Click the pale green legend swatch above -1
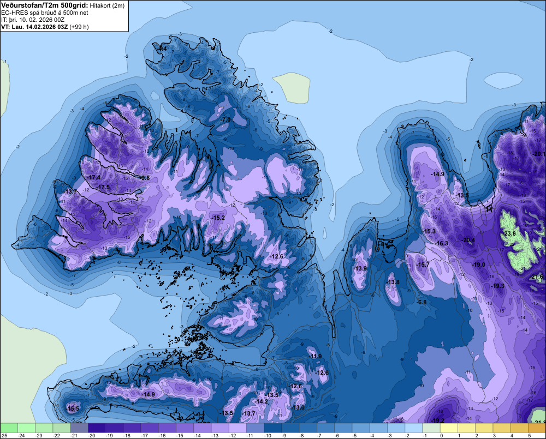The width and height of the screenshot is (546, 439). pos(431,428)
